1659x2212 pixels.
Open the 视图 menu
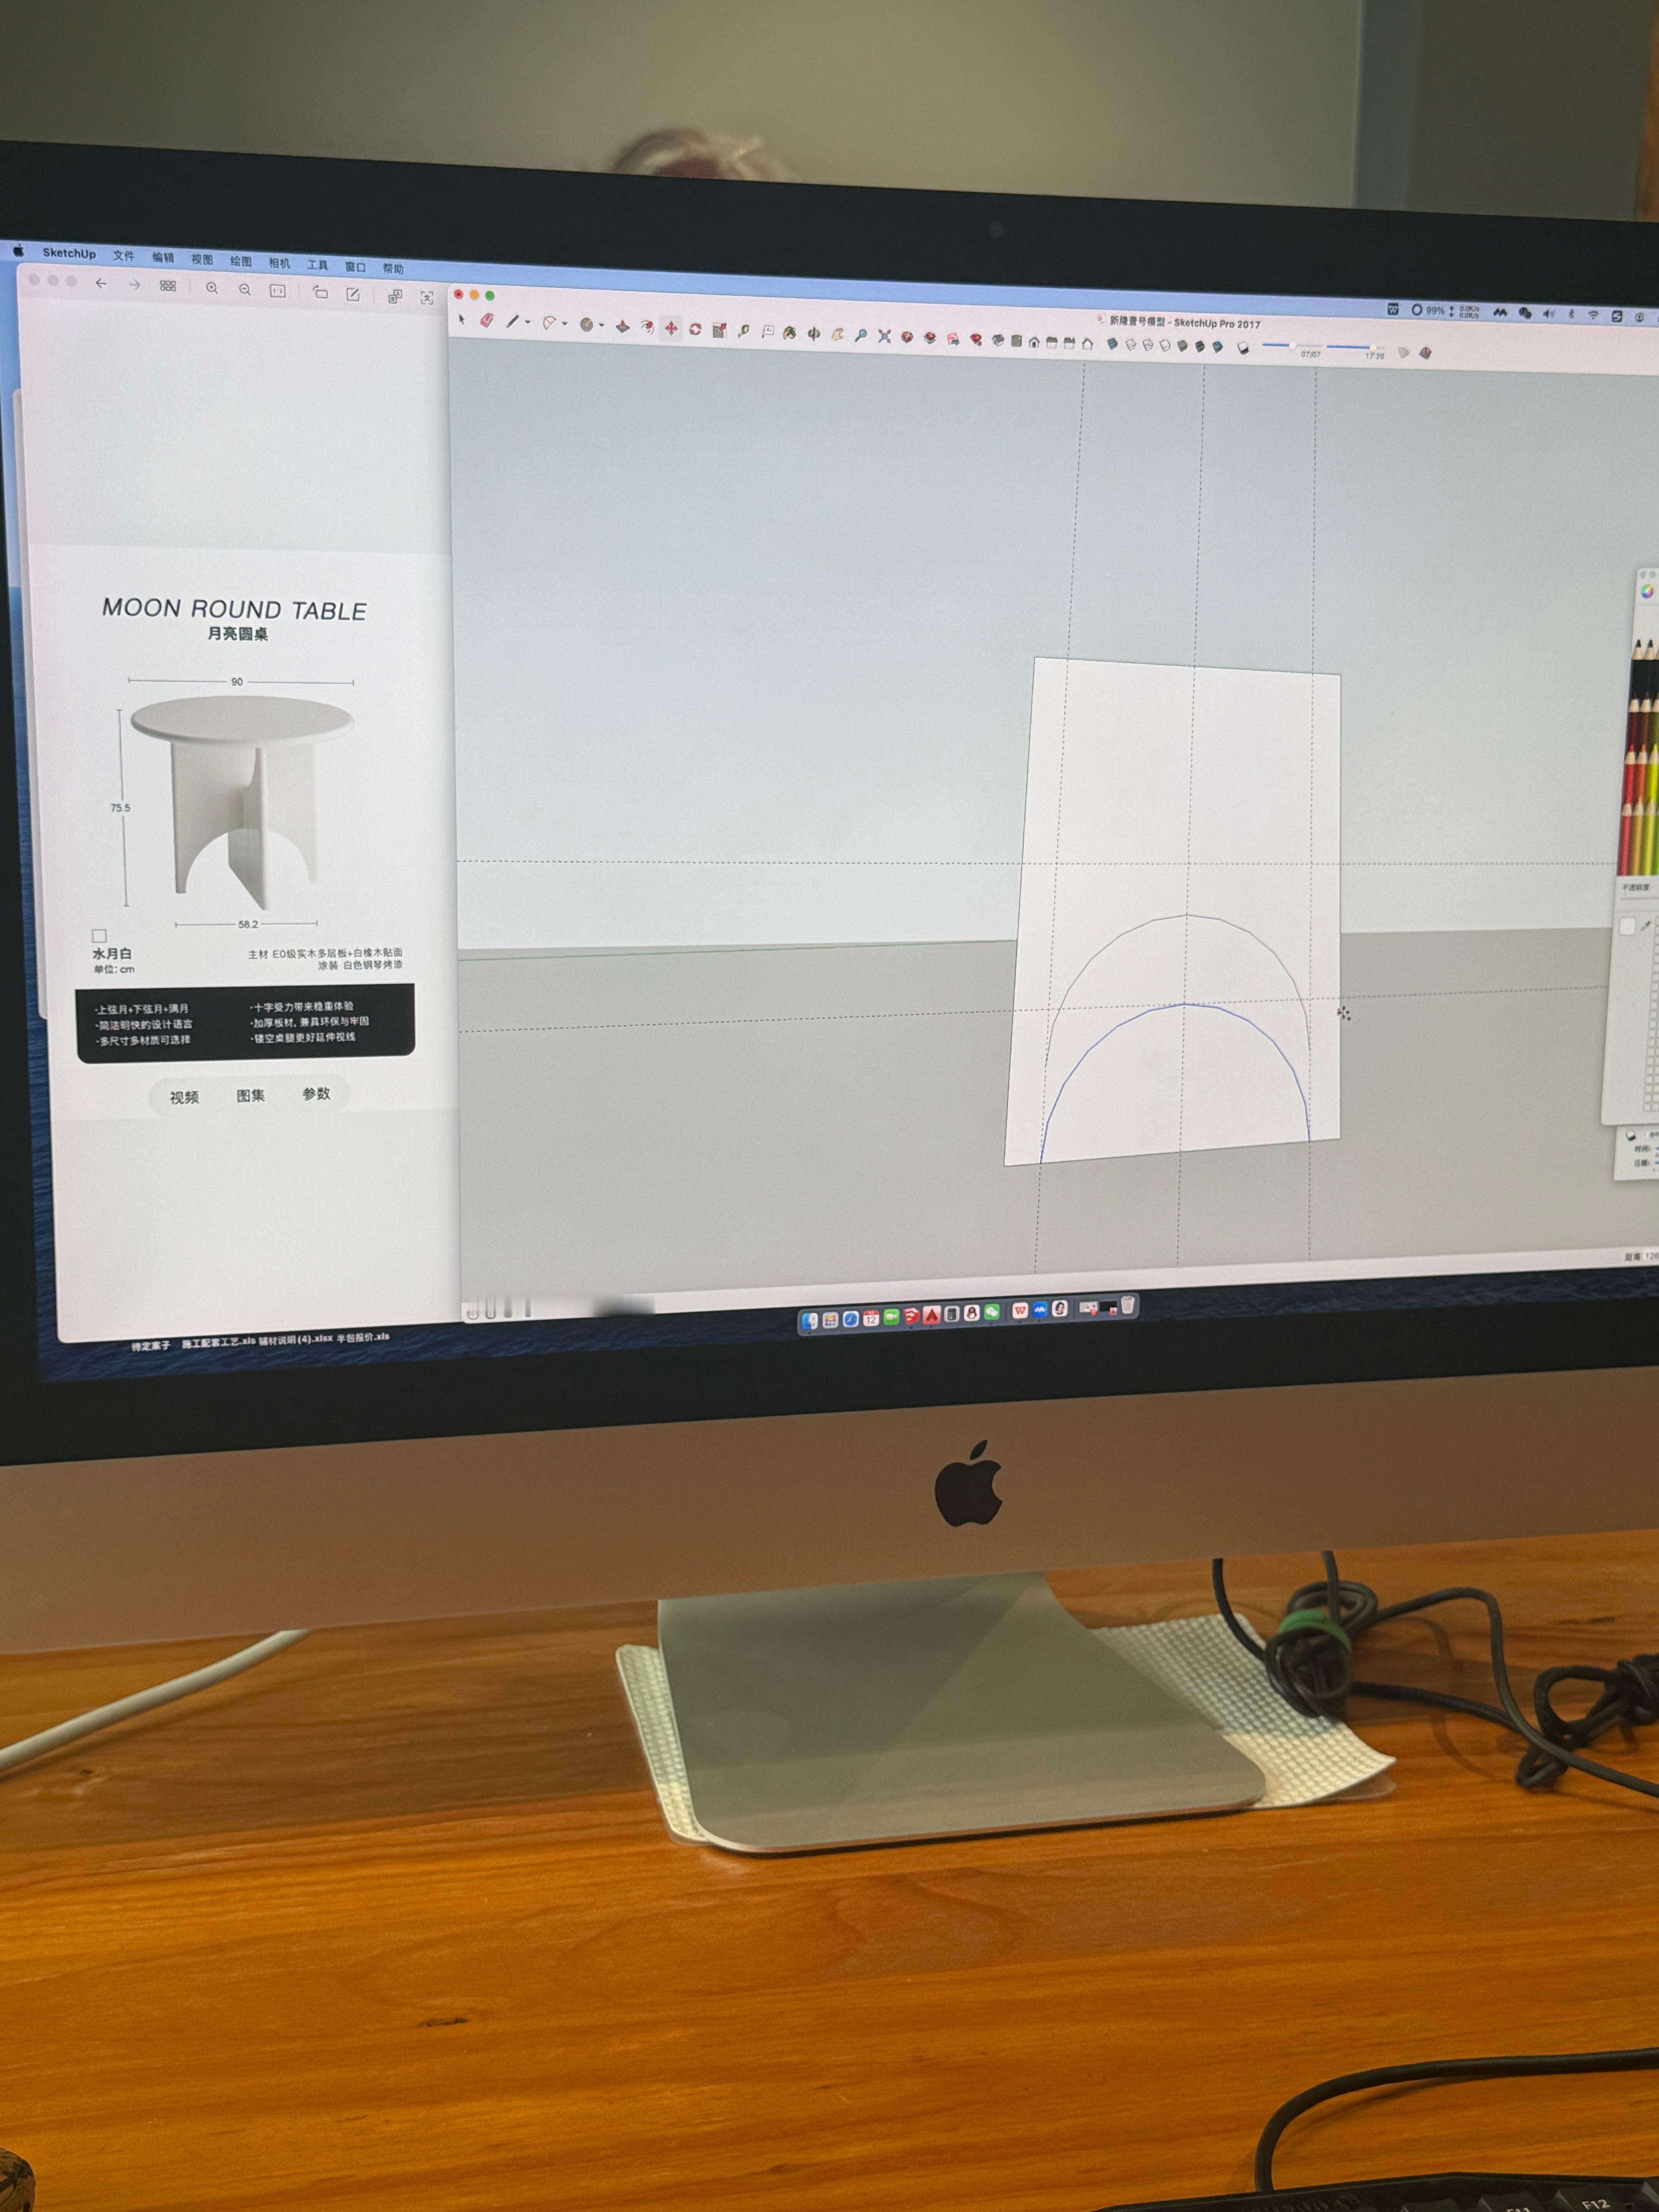pyautogui.click(x=202, y=259)
